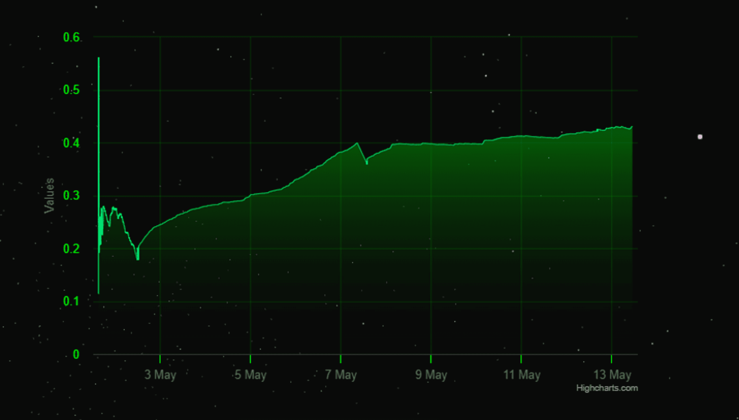Click the 0 y-axis label
Screen dimensions: 739x420
coord(76,354)
